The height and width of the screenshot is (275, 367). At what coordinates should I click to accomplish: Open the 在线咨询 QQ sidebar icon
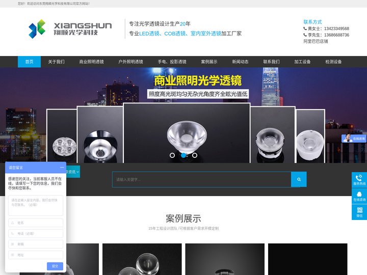[x=359, y=196]
